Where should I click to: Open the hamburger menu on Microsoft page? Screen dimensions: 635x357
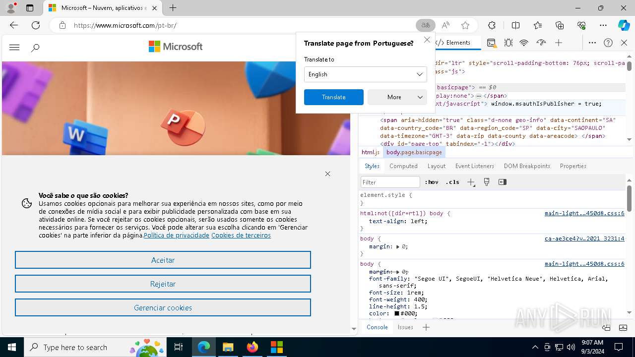(14, 48)
